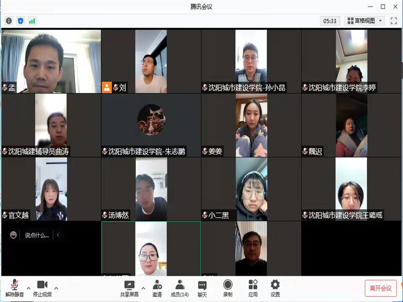Open the meeting info icon
This screenshot has height=302, width=403.
[9, 21]
